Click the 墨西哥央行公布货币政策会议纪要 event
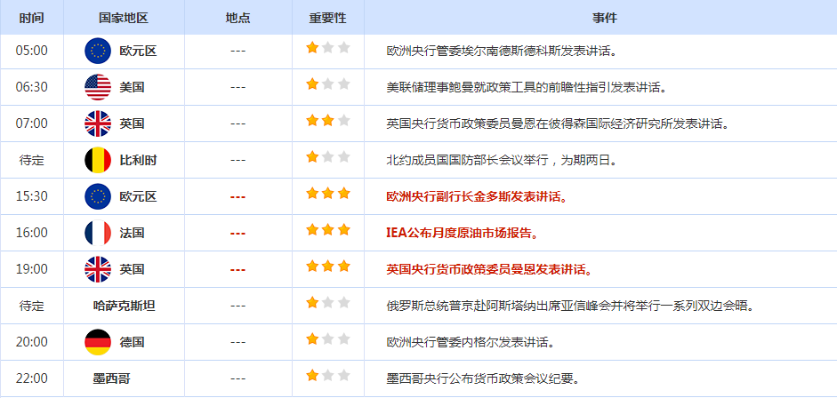 tap(483, 378)
